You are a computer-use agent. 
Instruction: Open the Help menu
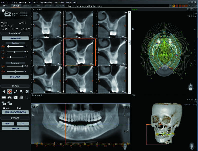75,2
